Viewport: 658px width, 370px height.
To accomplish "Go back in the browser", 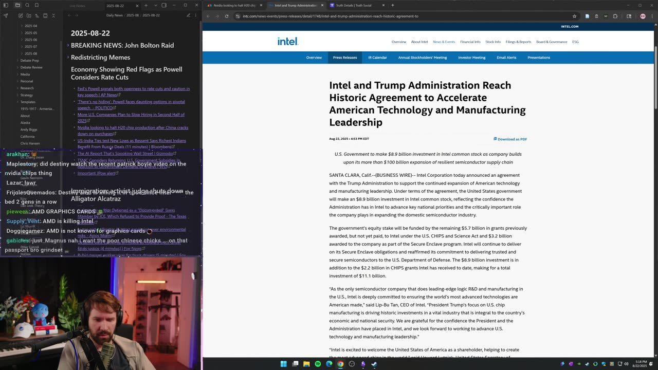I will click(x=208, y=16).
